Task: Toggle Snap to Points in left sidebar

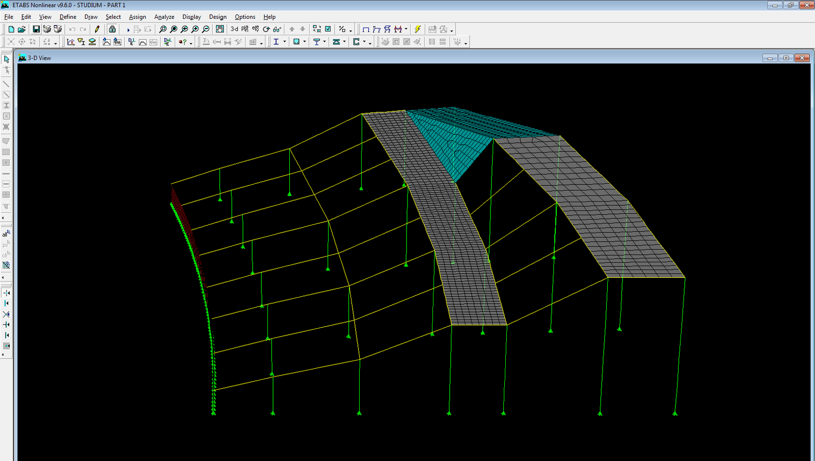Action: click(6, 293)
